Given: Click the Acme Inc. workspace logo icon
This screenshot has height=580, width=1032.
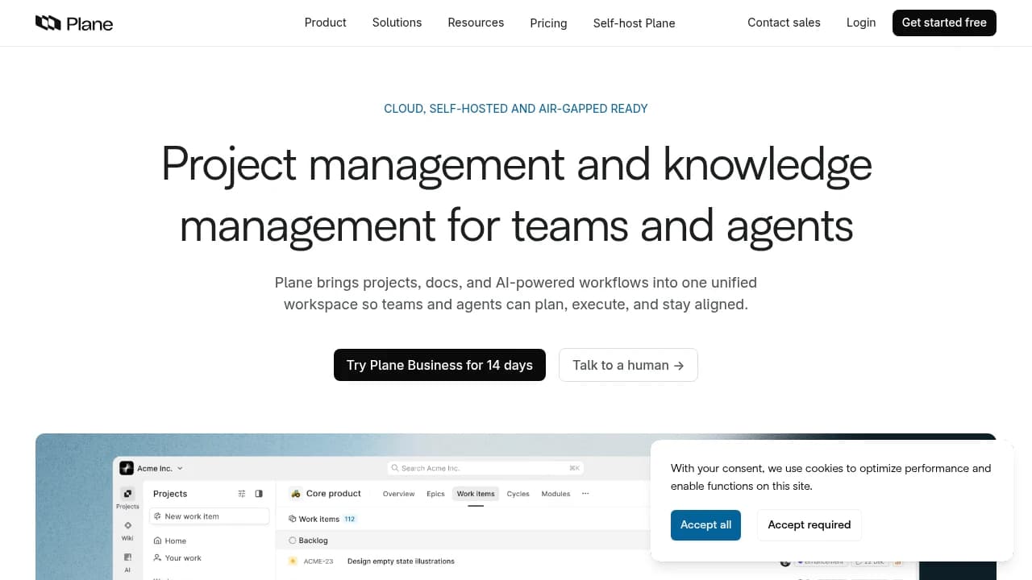Looking at the screenshot, I should 127,468.
